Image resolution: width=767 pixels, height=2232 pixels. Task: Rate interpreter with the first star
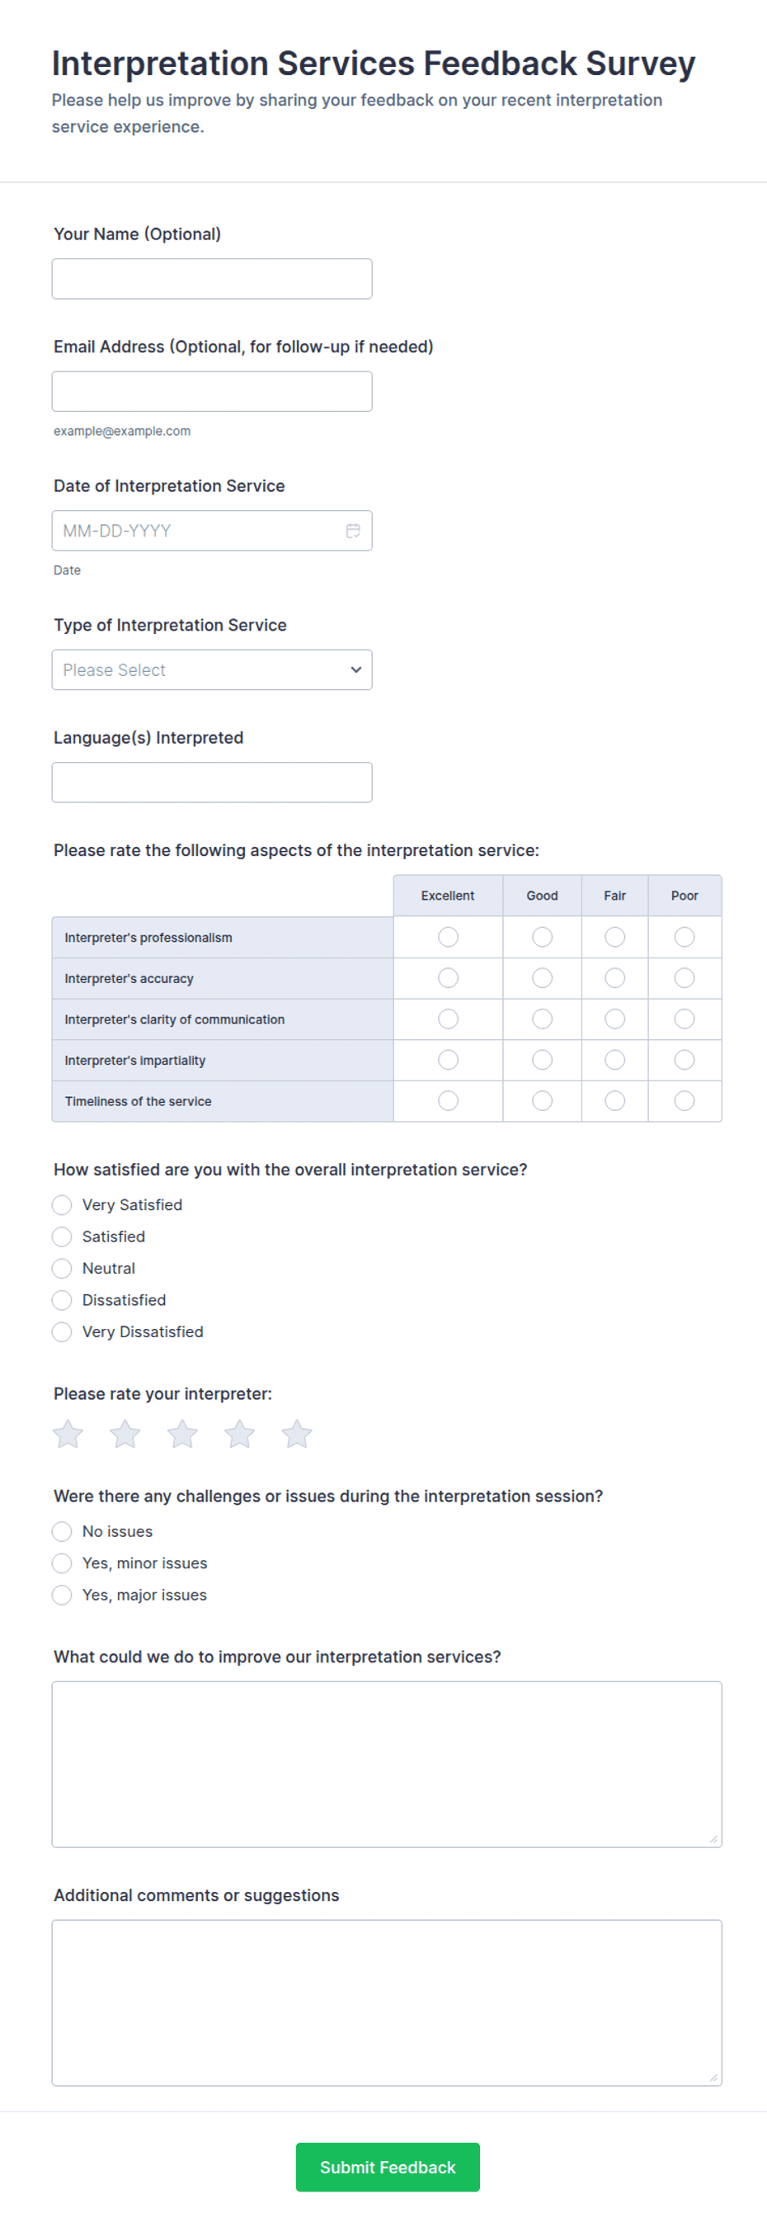68,1434
